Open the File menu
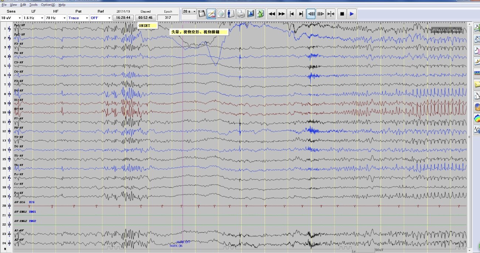 click(4, 5)
